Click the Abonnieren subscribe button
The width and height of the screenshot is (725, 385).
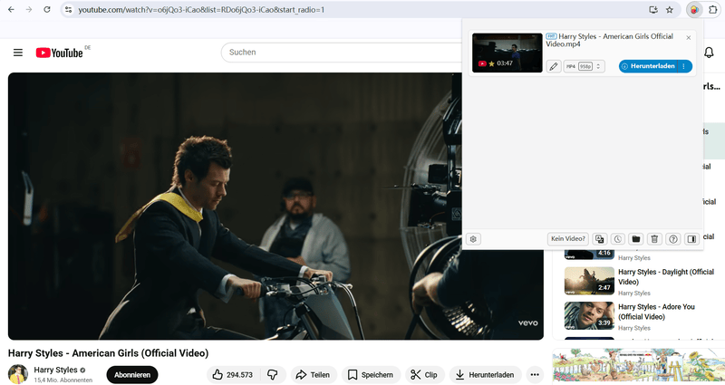point(132,375)
